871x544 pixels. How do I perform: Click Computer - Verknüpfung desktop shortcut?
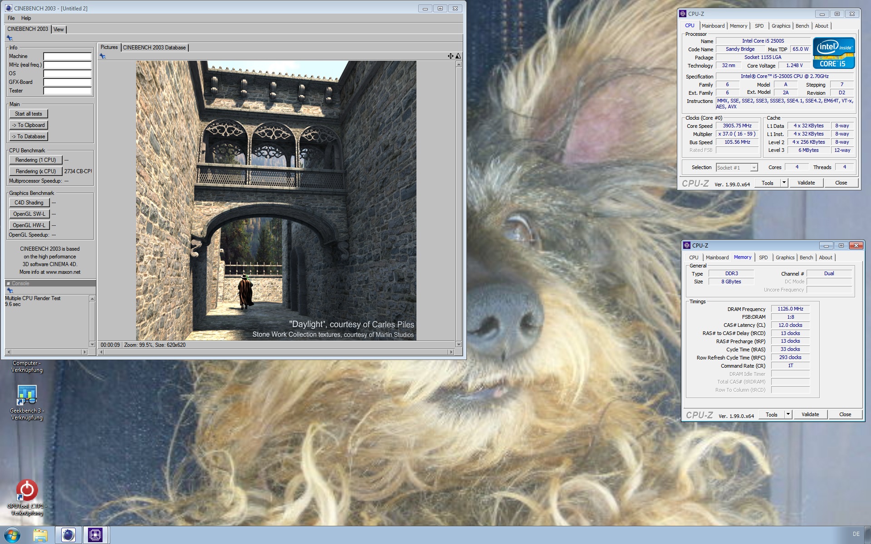click(27, 366)
